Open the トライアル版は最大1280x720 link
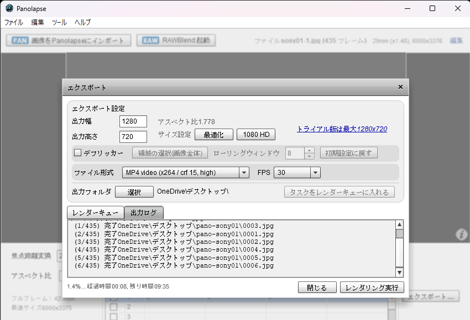This screenshot has width=470, height=320. [x=342, y=129]
